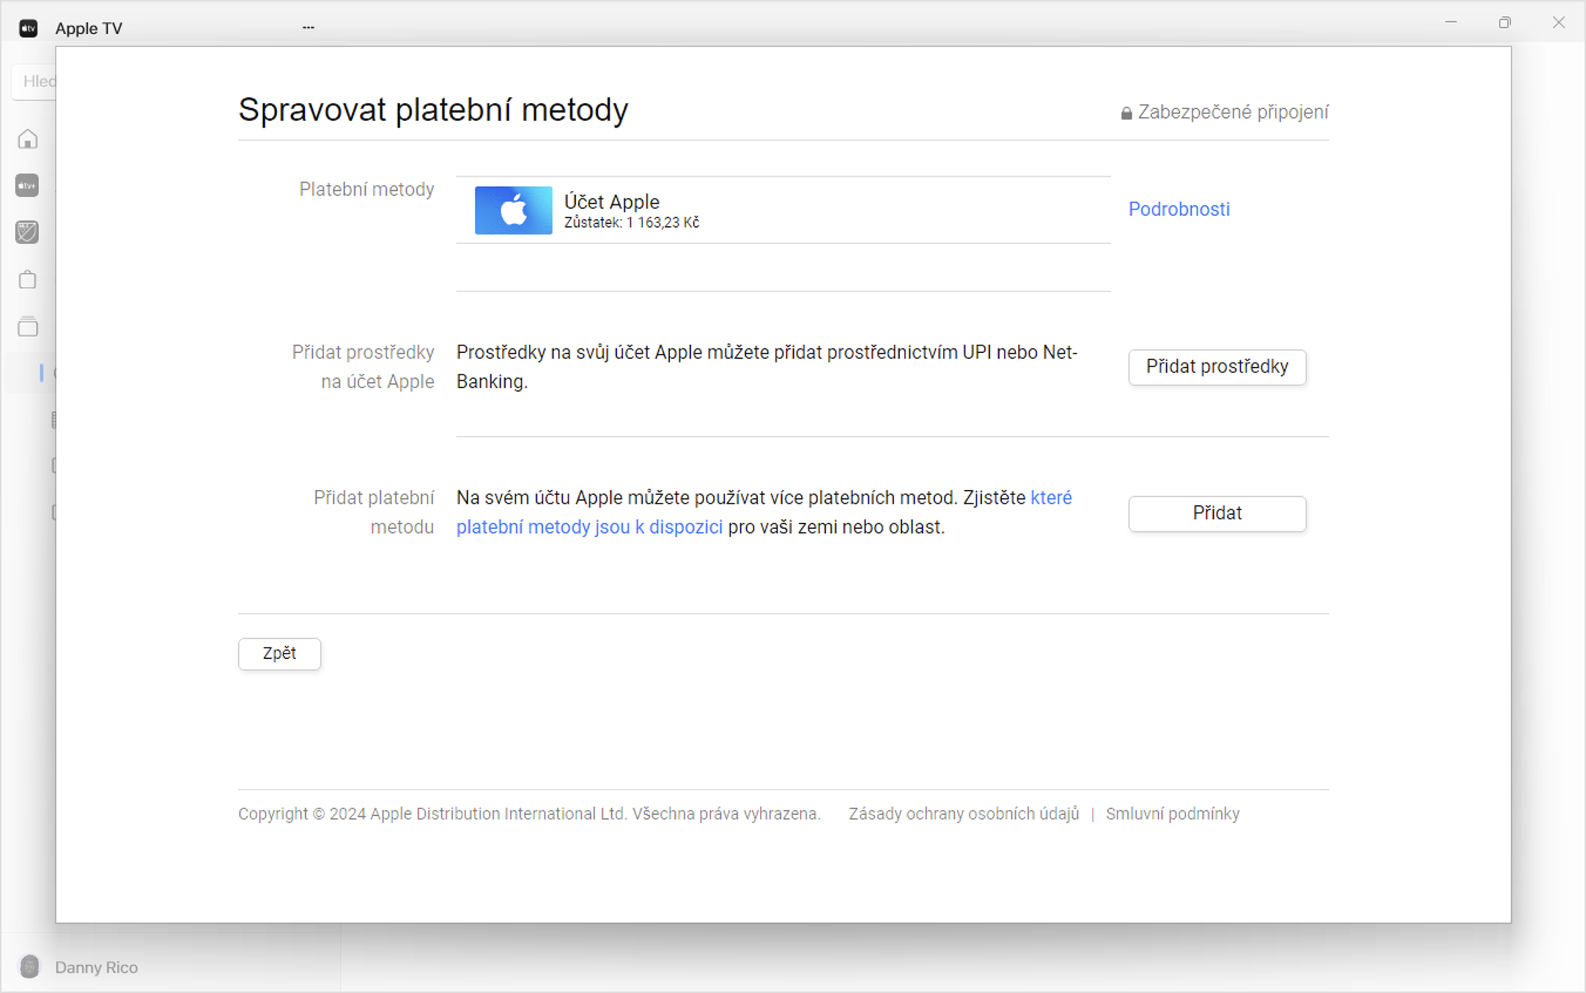Open the Apple TV+ section in sidebar
Viewport: 1586px width, 993px height.
point(27,185)
